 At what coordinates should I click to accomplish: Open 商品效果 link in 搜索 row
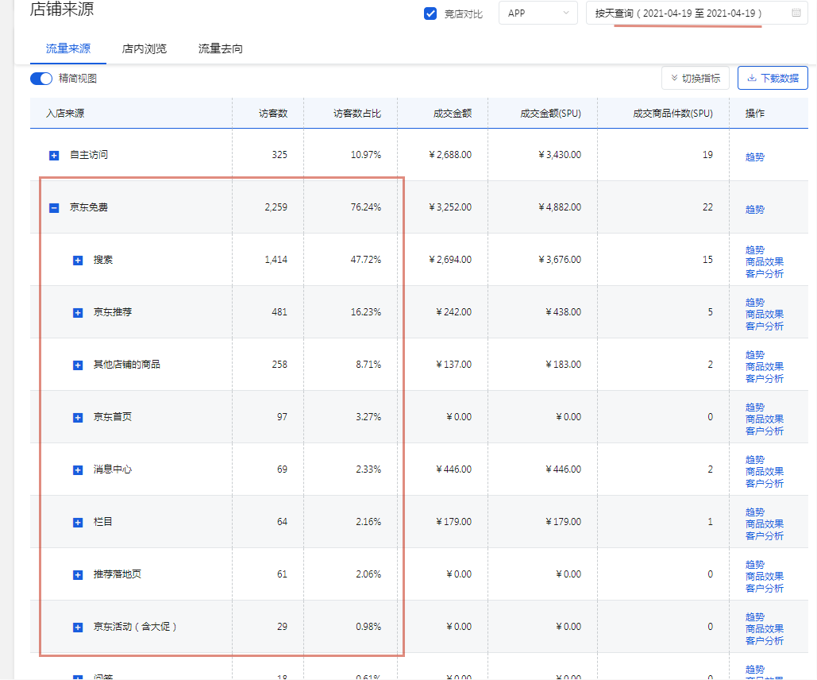(765, 262)
